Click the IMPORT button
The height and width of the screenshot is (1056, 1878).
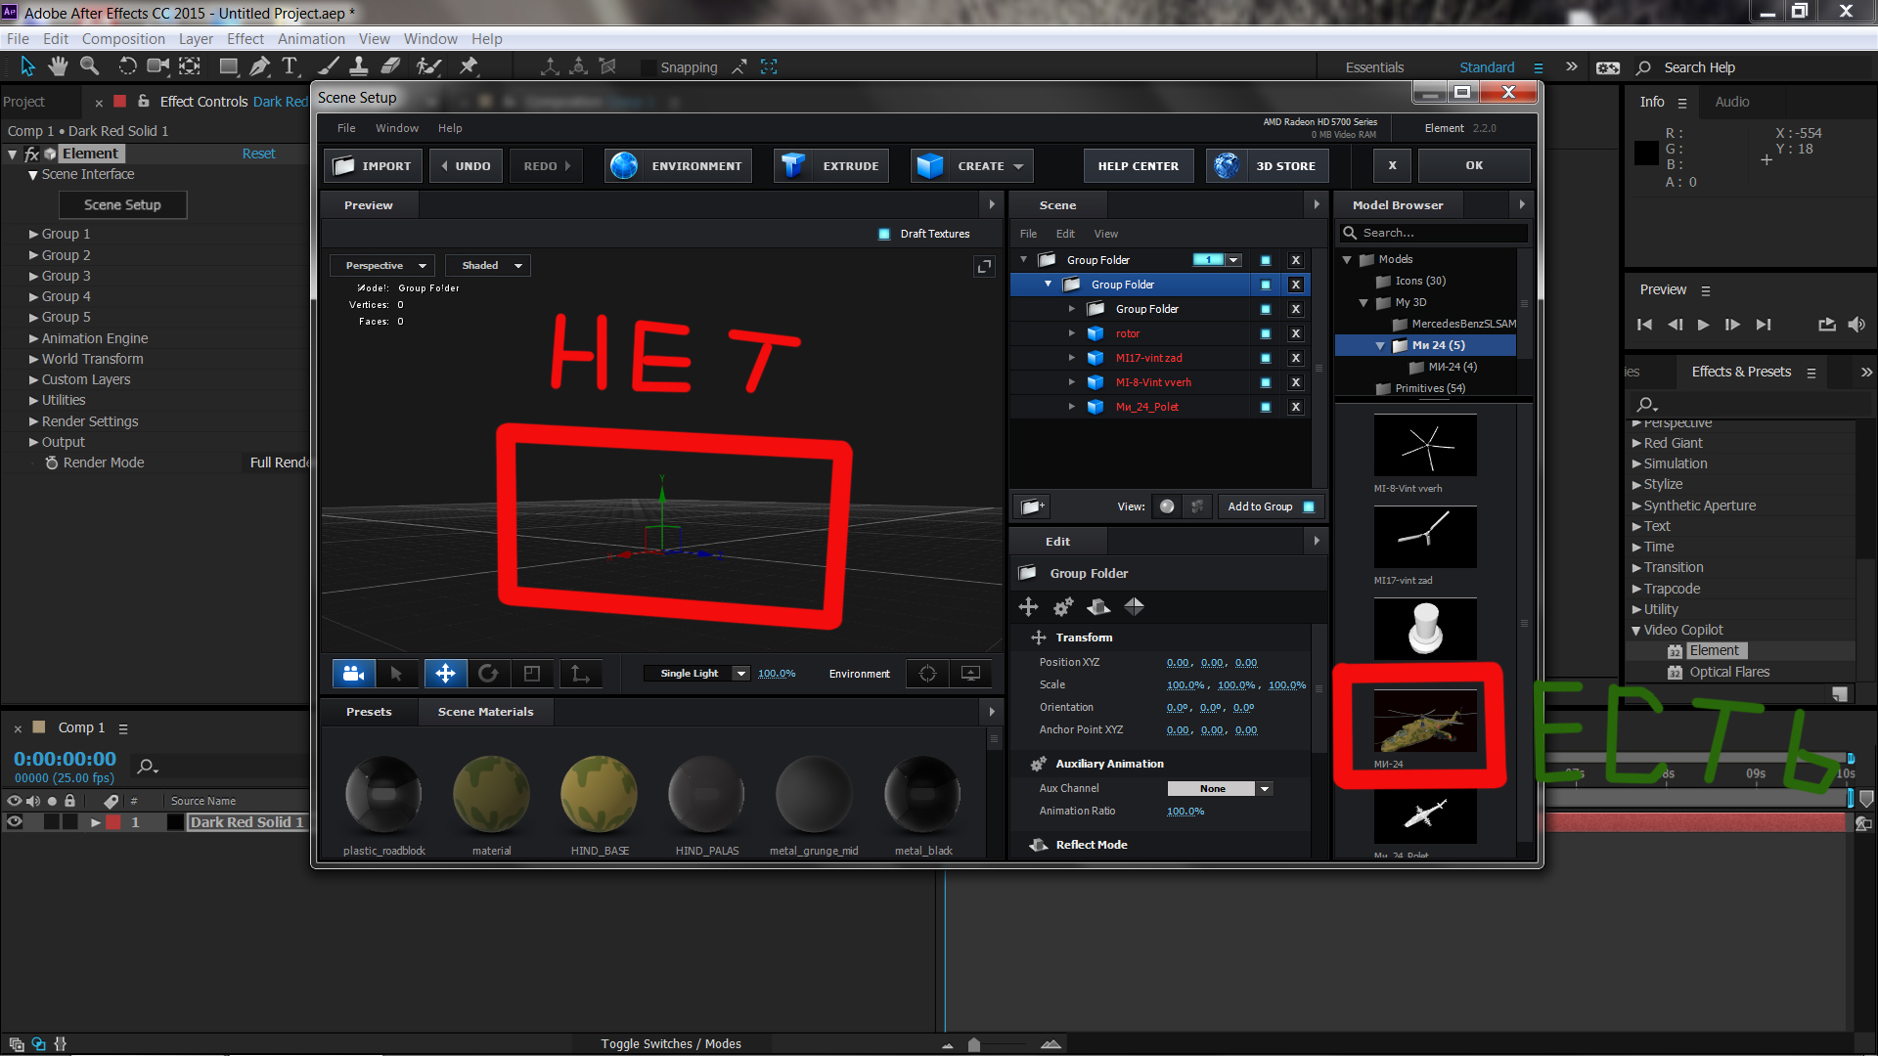[374, 166]
